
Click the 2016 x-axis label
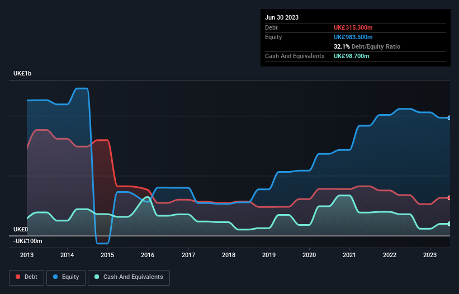click(x=148, y=255)
